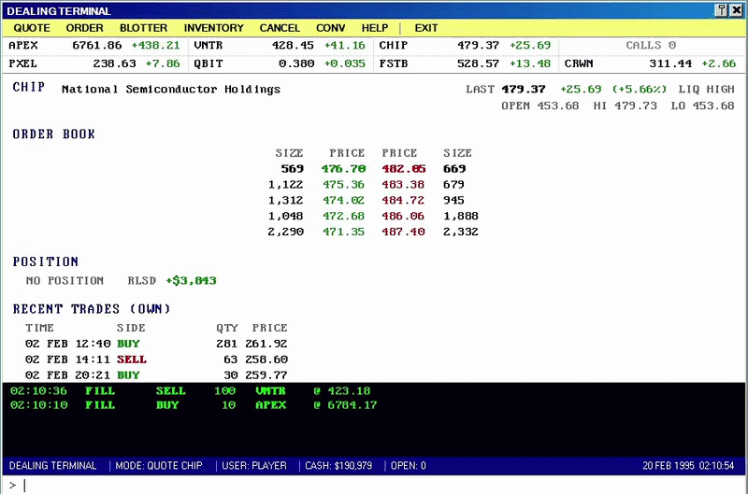The width and height of the screenshot is (748, 494).
Task: Click the command prompt input line
Action: point(374,486)
